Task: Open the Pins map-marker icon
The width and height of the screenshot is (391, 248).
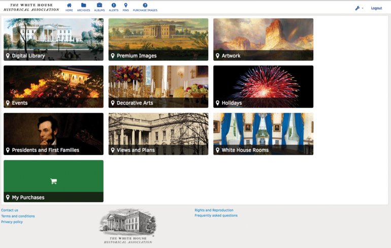Action: point(126,5)
